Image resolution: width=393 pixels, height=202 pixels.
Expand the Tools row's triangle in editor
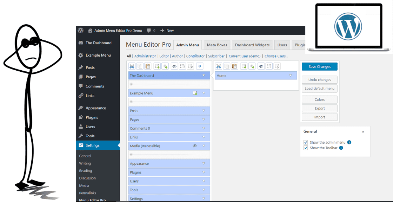pyautogui.click(x=204, y=190)
